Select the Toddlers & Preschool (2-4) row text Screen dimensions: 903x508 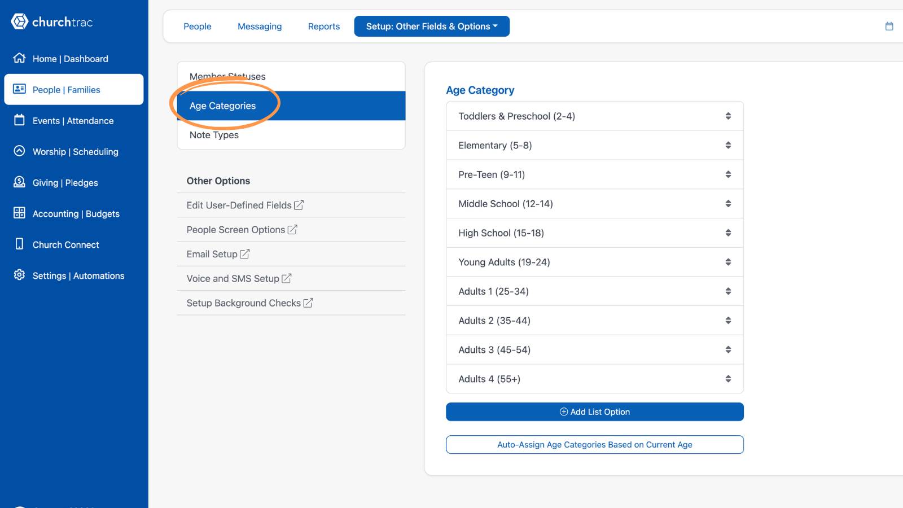pyautogui.click(x=516, y=116)
